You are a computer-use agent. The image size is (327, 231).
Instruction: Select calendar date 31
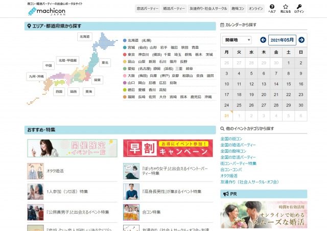[226, 116]
